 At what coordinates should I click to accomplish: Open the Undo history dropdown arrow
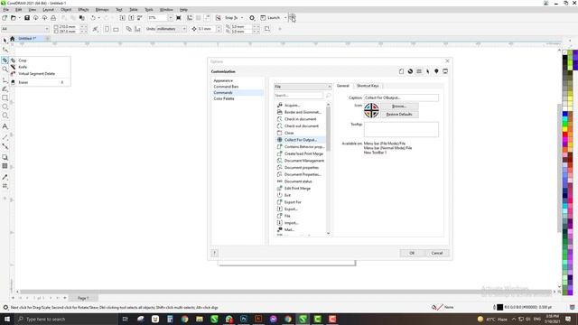pos(98,18)
